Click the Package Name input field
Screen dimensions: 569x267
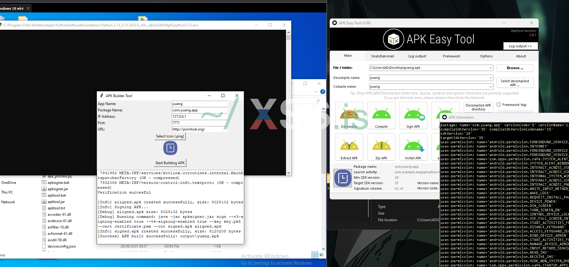point(199,110)
